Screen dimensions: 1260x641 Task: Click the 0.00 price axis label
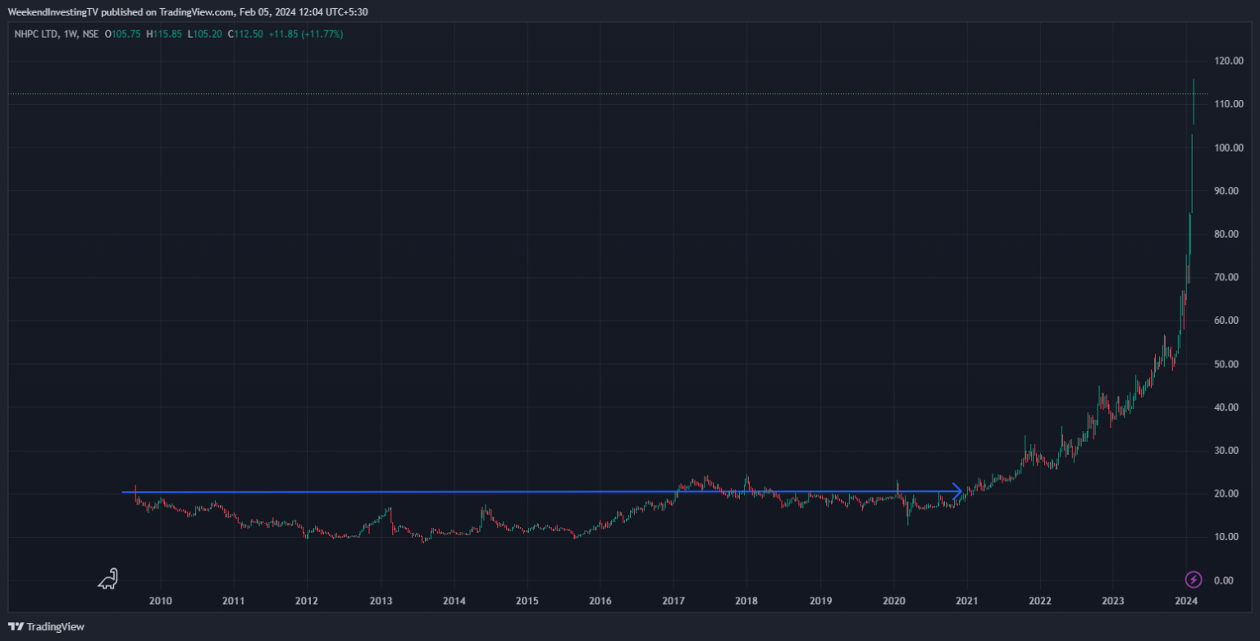(1226, 580)
